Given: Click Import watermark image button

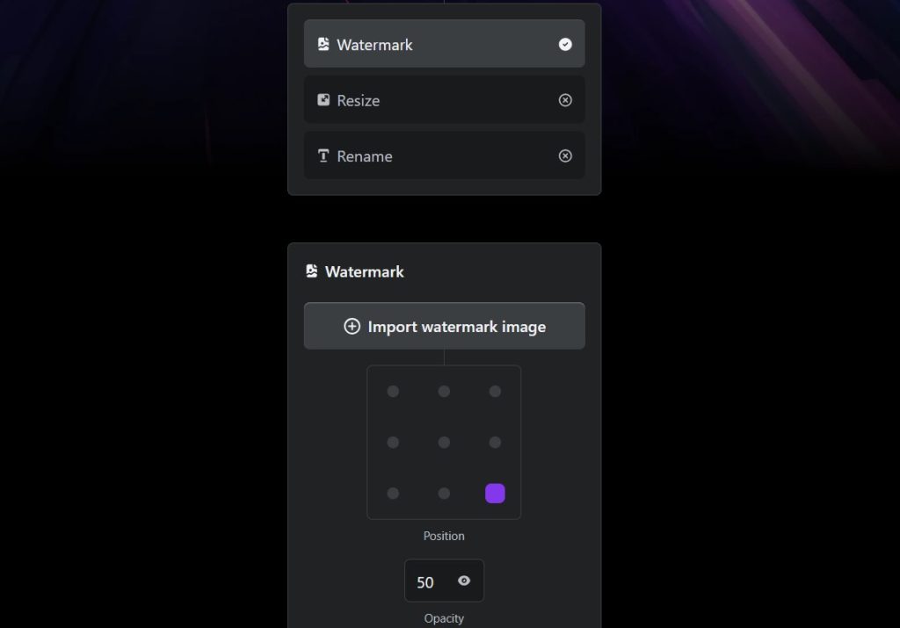Looking at the screenshot, I should 444,327.
